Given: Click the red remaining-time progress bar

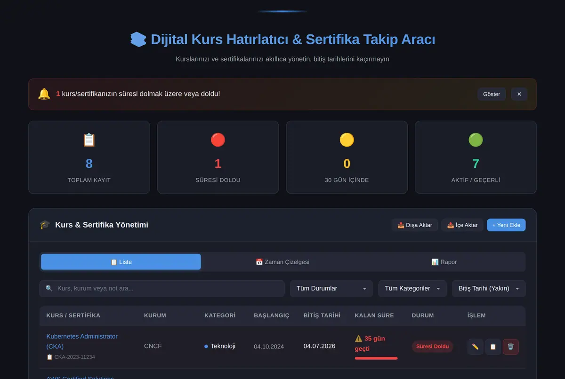Looking at the screenshot, I should (376, 358).
